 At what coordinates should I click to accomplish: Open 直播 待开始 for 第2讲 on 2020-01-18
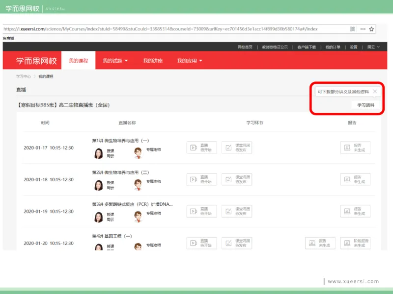click(202, 179)
